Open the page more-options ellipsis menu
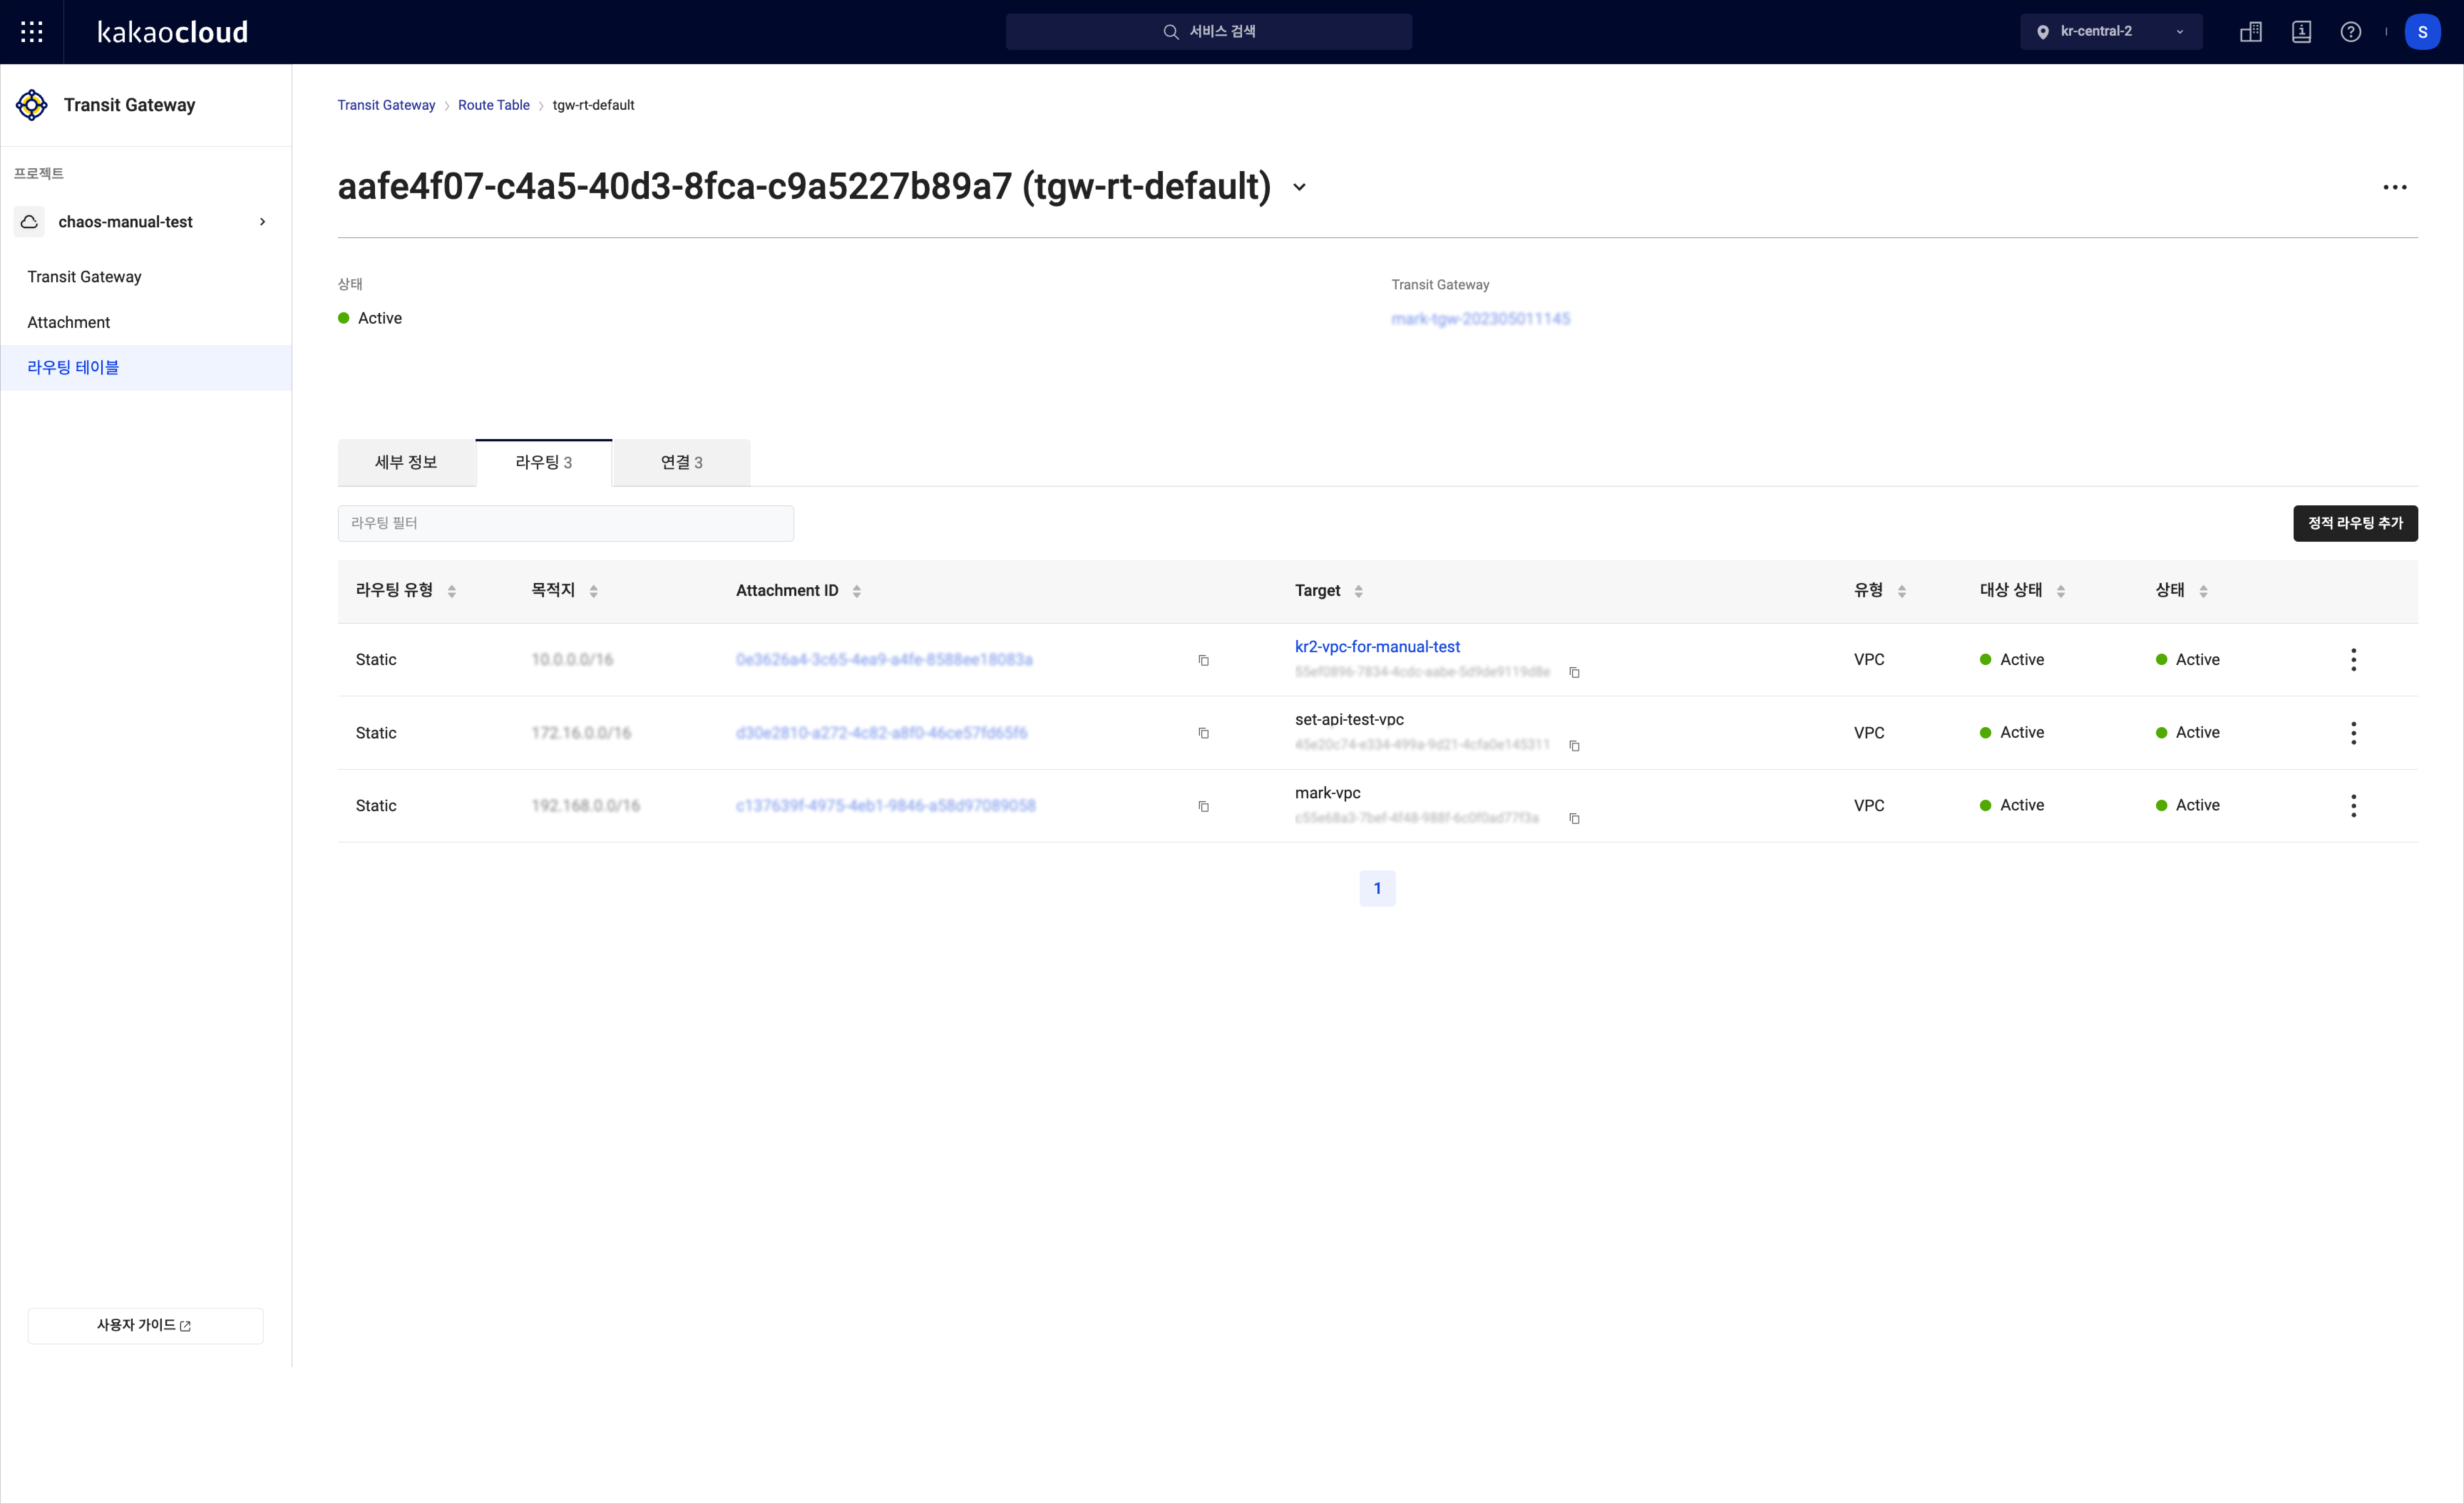This screenshot has height=1504, width=2464. coord(2394,187)
